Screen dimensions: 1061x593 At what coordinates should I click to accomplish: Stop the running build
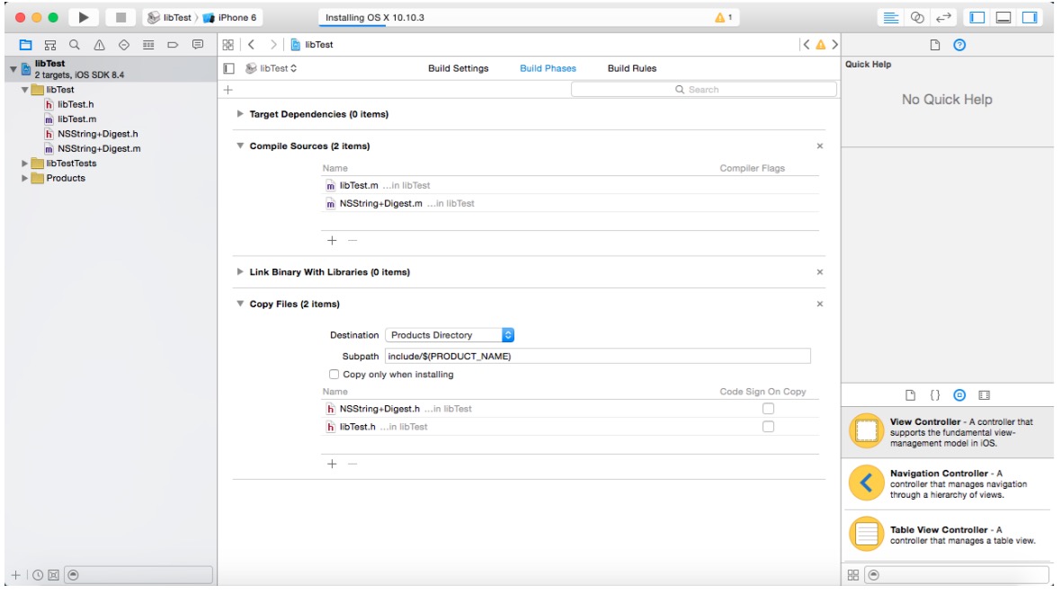pyautogui.click(x=120, y=18)
